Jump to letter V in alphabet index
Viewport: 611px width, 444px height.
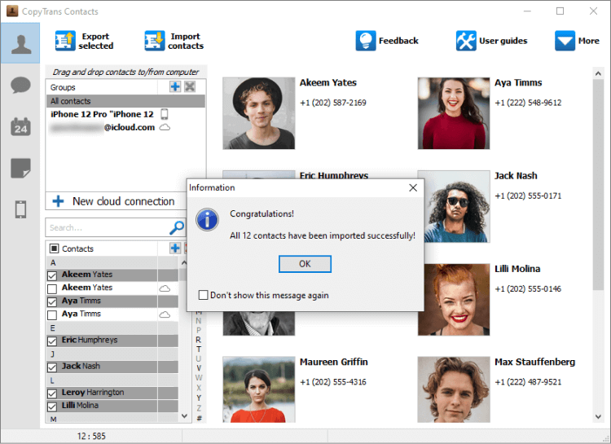tap(198, 368)
